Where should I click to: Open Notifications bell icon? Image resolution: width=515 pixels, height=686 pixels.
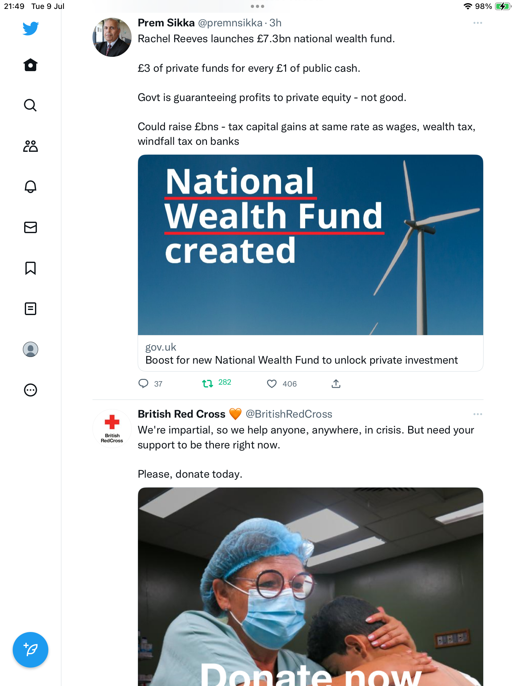31,187
